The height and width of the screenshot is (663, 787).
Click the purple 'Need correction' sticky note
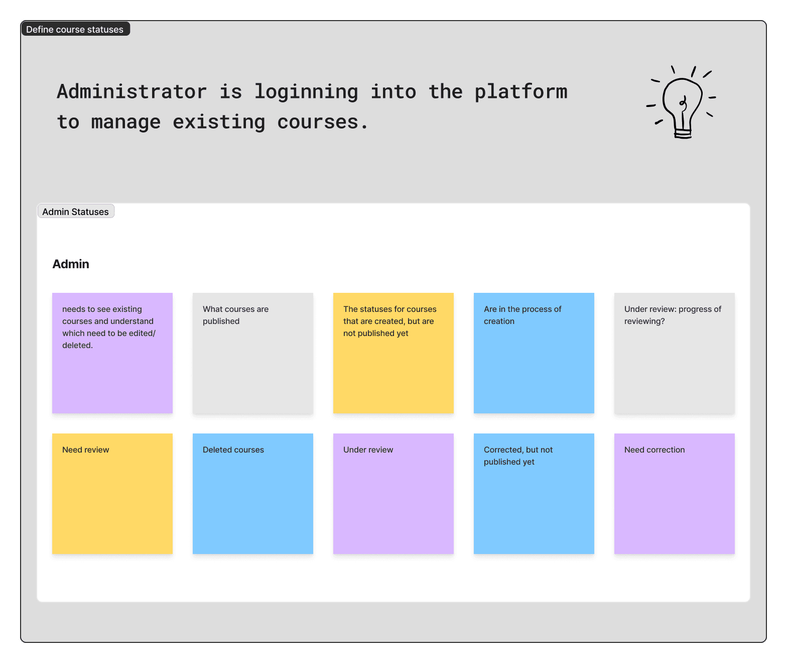tap(675, 494)
